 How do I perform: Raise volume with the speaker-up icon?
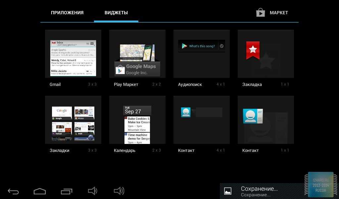tap(119, 191)
